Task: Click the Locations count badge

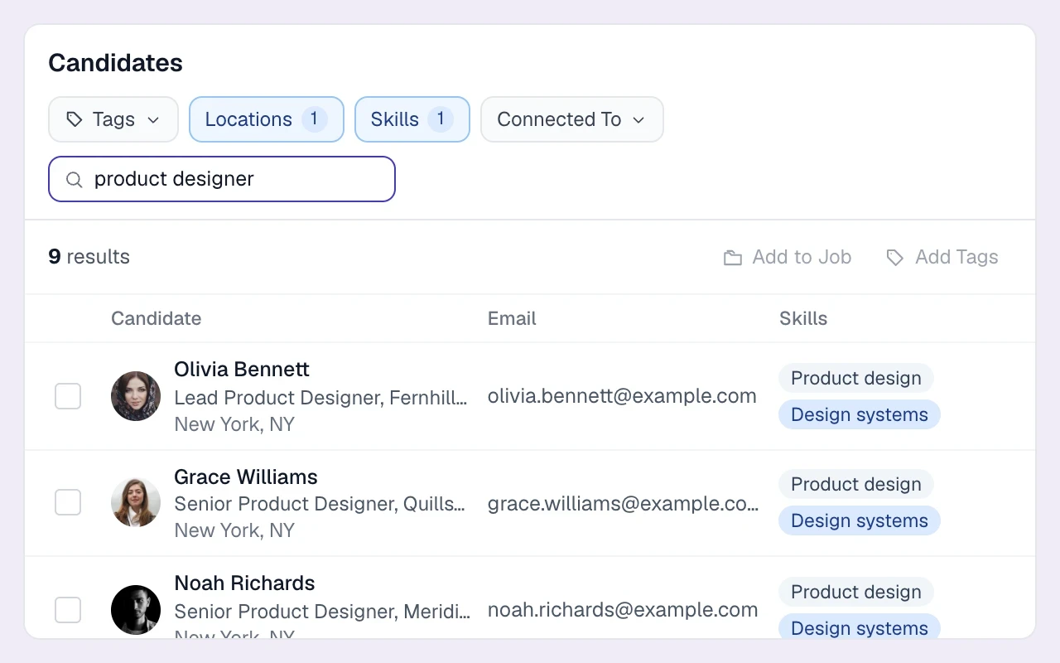Action: click(315, 119)
